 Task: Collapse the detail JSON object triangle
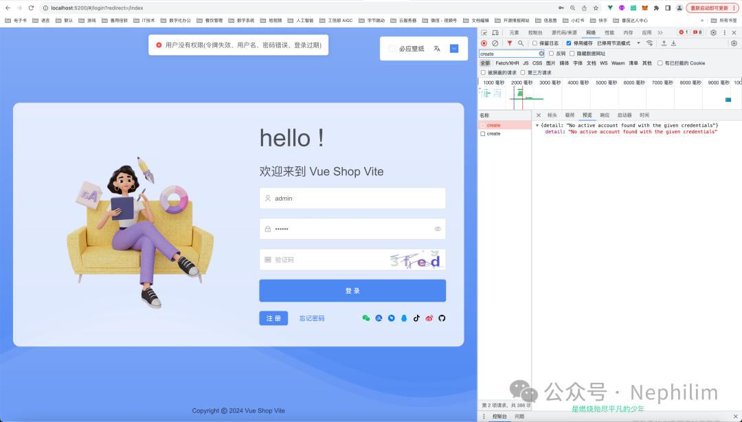coord(537,126)
